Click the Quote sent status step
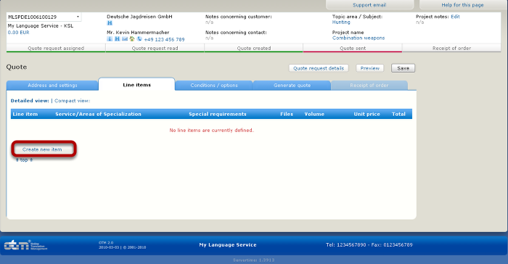Image resolution: width=508 pixels, height=264 pixels. pyautogui.click(x=353, y=49)
